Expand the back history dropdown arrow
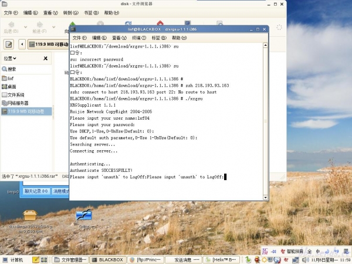The image size is (352, 264). [x=25, y=28]
